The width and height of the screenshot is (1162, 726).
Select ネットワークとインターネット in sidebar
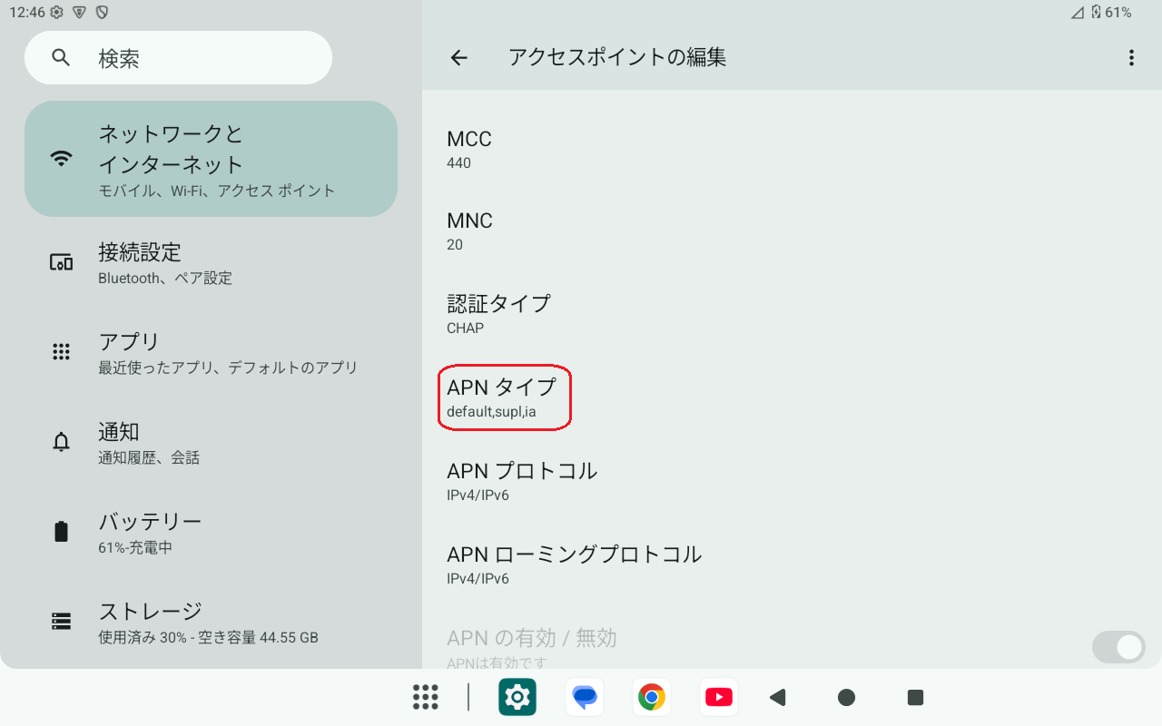(x=211, y=160)
